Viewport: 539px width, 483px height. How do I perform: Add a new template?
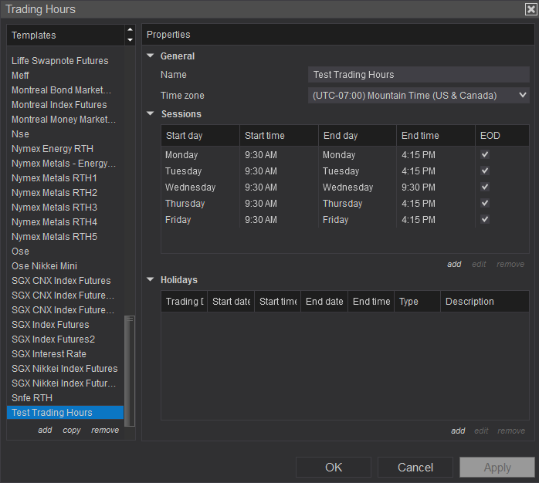(45, 431)
